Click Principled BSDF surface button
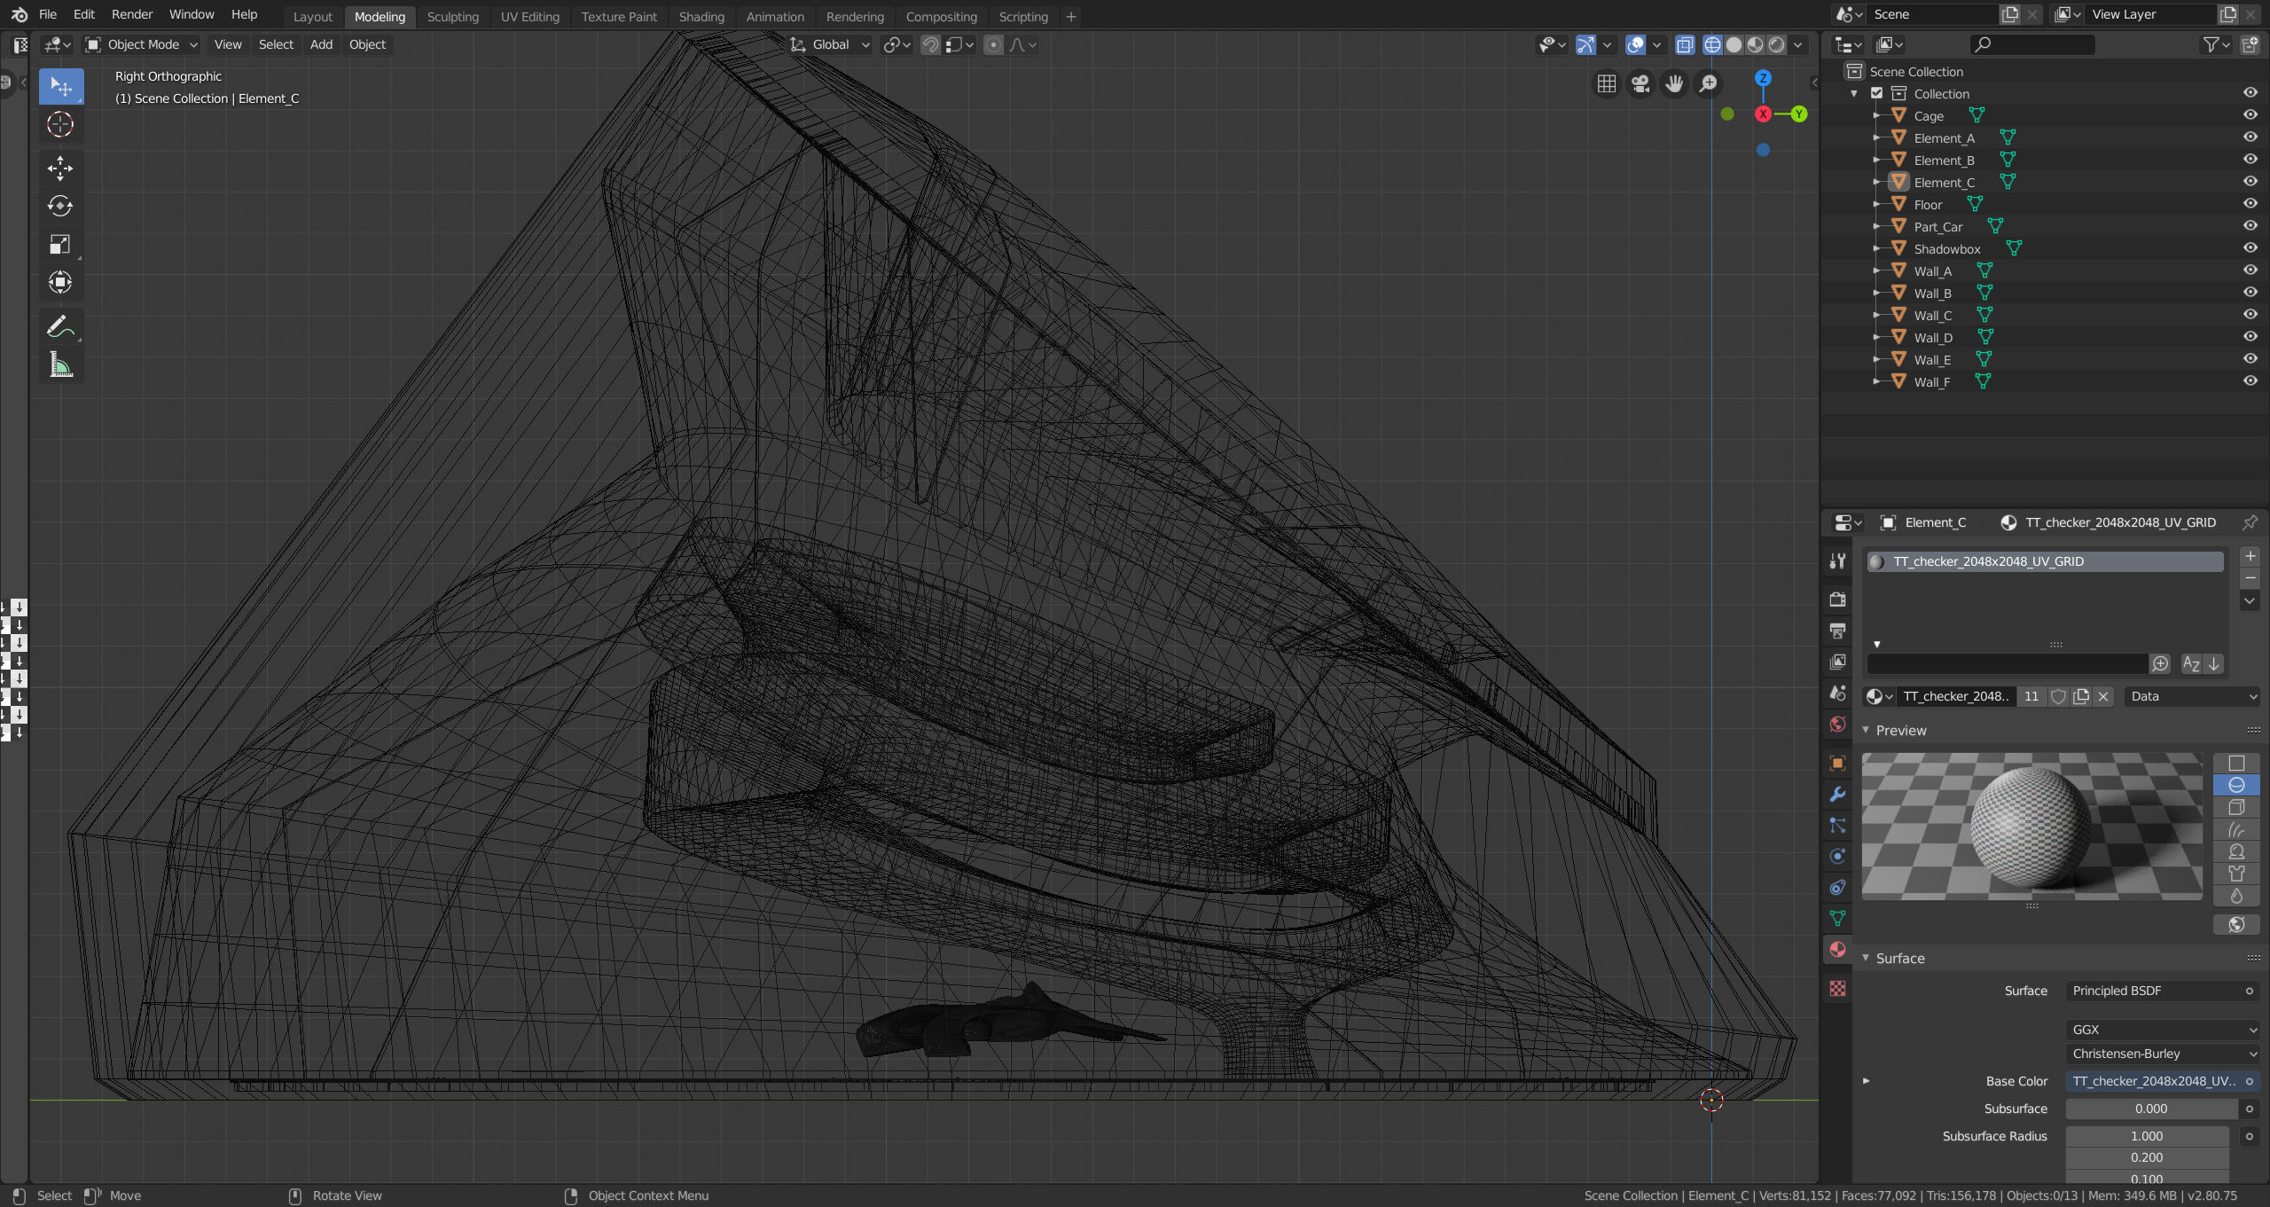This screenshot has width=2270, height=1207. point(2161,991)
